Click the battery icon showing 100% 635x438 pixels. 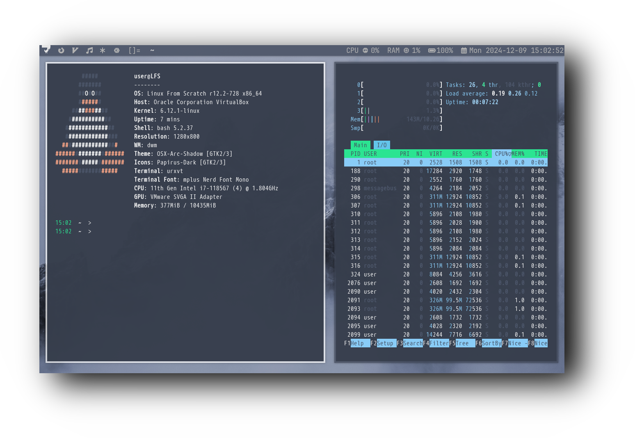click(432, 50)
